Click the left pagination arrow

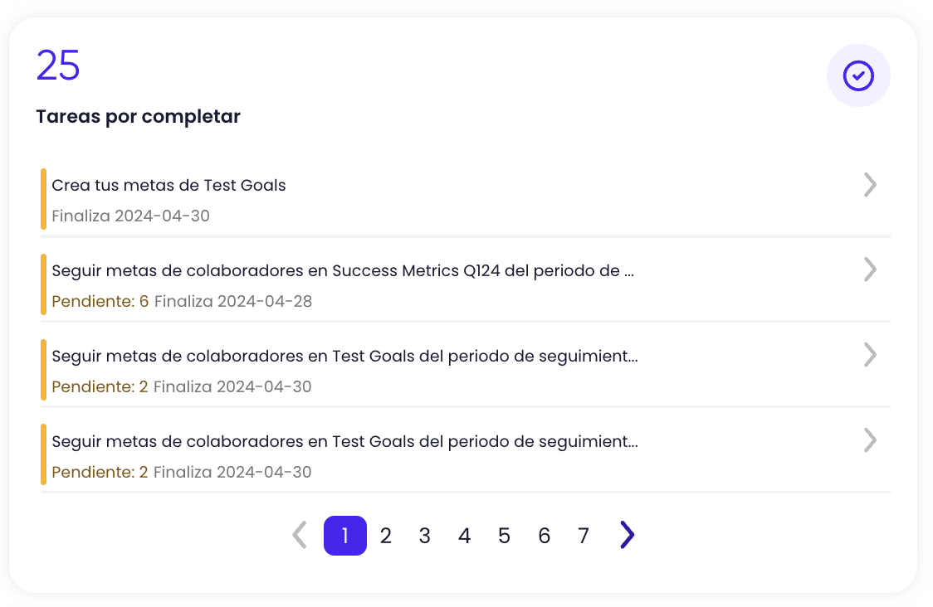[x=299, y=535]
